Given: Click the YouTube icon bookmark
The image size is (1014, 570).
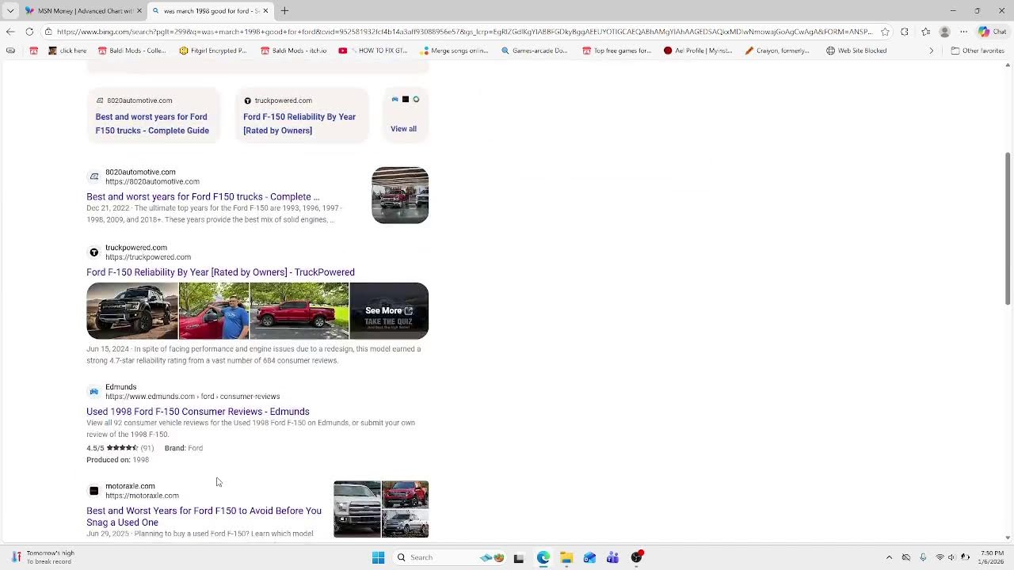Looking at the screenshot, I should point(342,51).
